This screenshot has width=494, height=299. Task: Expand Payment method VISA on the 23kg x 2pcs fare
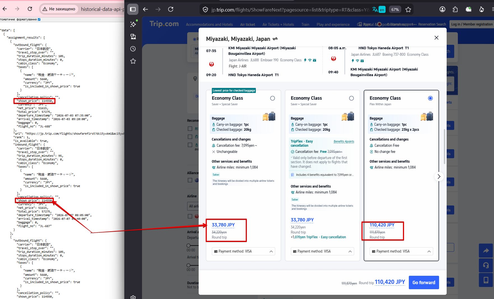401,251
